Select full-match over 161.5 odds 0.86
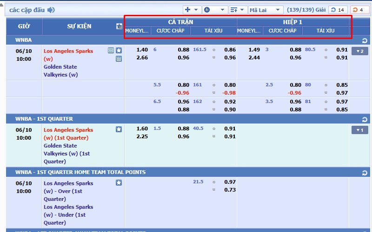This screenshot has width=372, height=232. [x=230, y=50]
